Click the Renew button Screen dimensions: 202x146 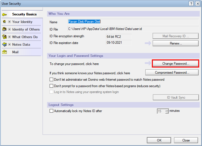[x=176, y=43]
